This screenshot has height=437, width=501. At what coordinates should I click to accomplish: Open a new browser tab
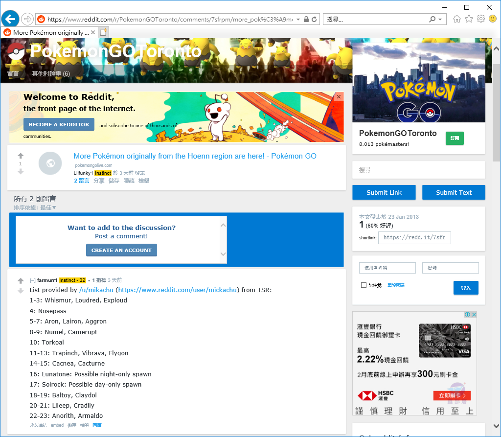click(104, 32)
